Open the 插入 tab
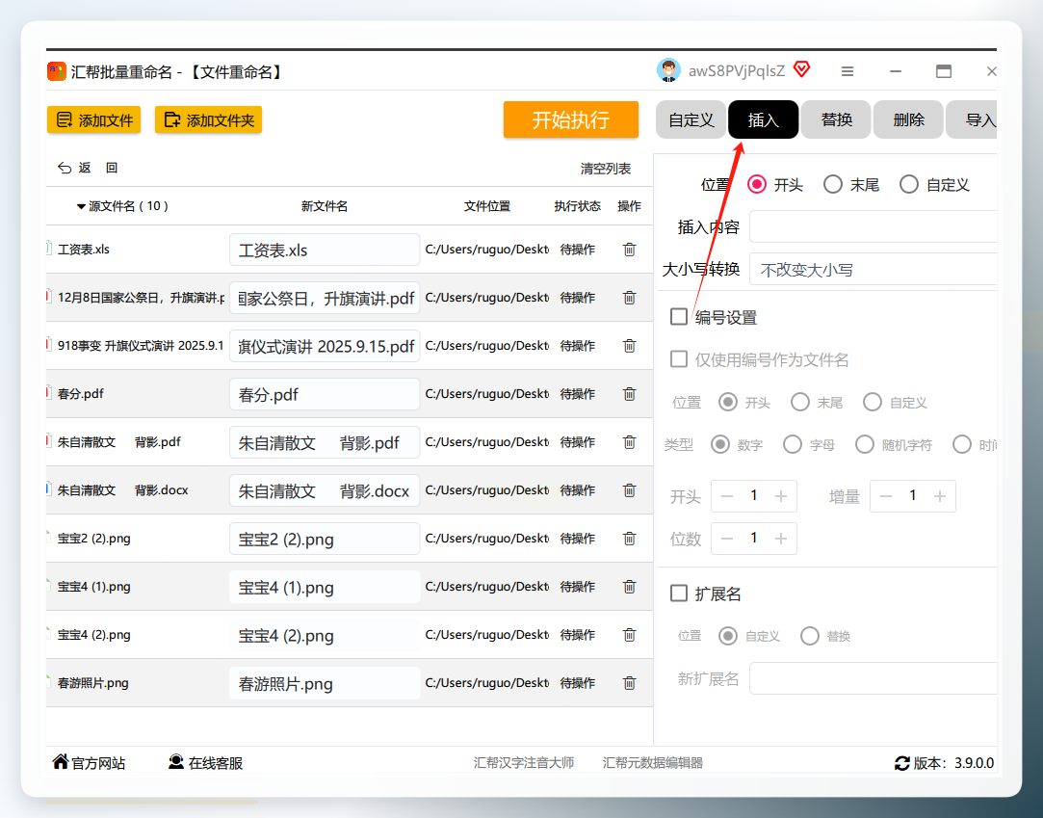1043x818 pixels. 763,119
